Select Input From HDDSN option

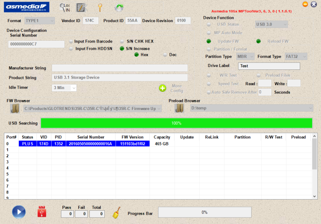[71, 49]
